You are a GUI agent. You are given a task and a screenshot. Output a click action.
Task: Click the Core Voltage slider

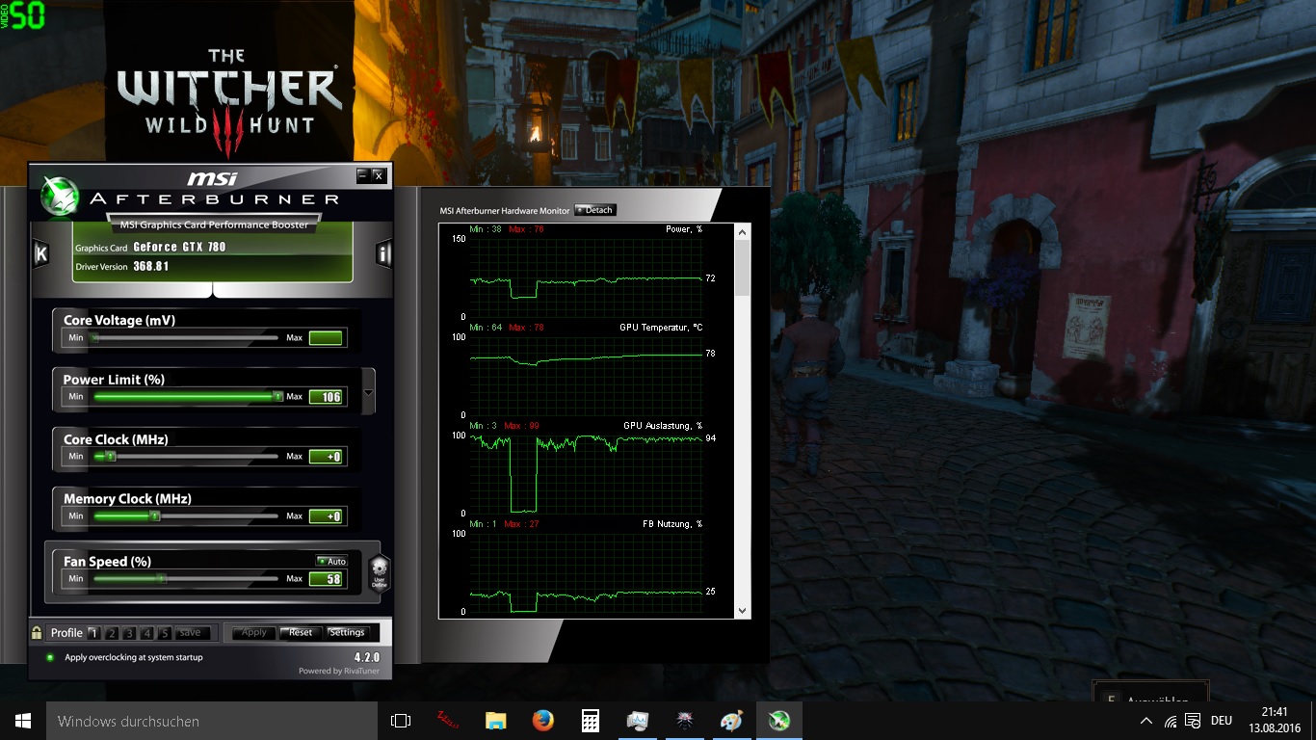point(185,338)
